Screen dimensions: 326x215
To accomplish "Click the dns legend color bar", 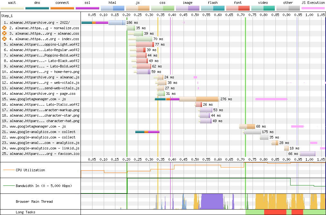I will click(x=37, y=8).
